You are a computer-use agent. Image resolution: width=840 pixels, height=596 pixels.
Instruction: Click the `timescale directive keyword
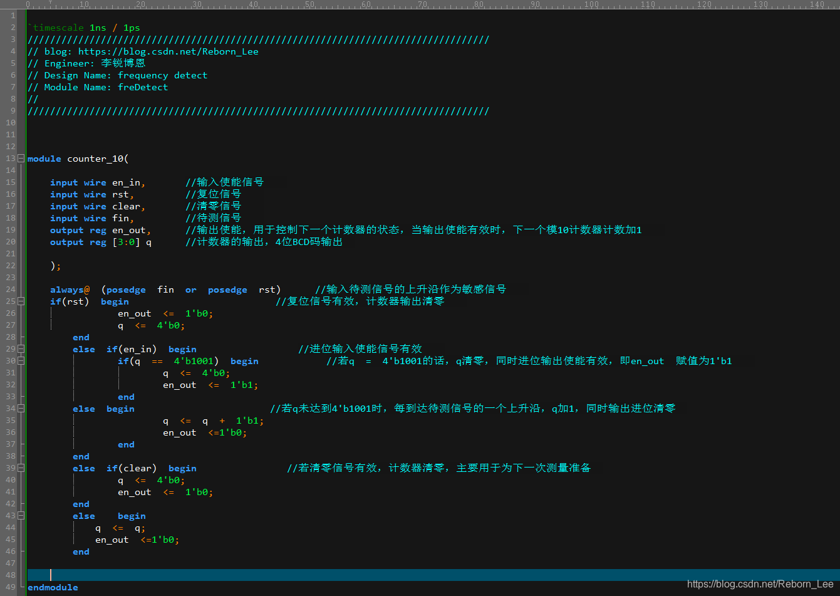point(56,28)
